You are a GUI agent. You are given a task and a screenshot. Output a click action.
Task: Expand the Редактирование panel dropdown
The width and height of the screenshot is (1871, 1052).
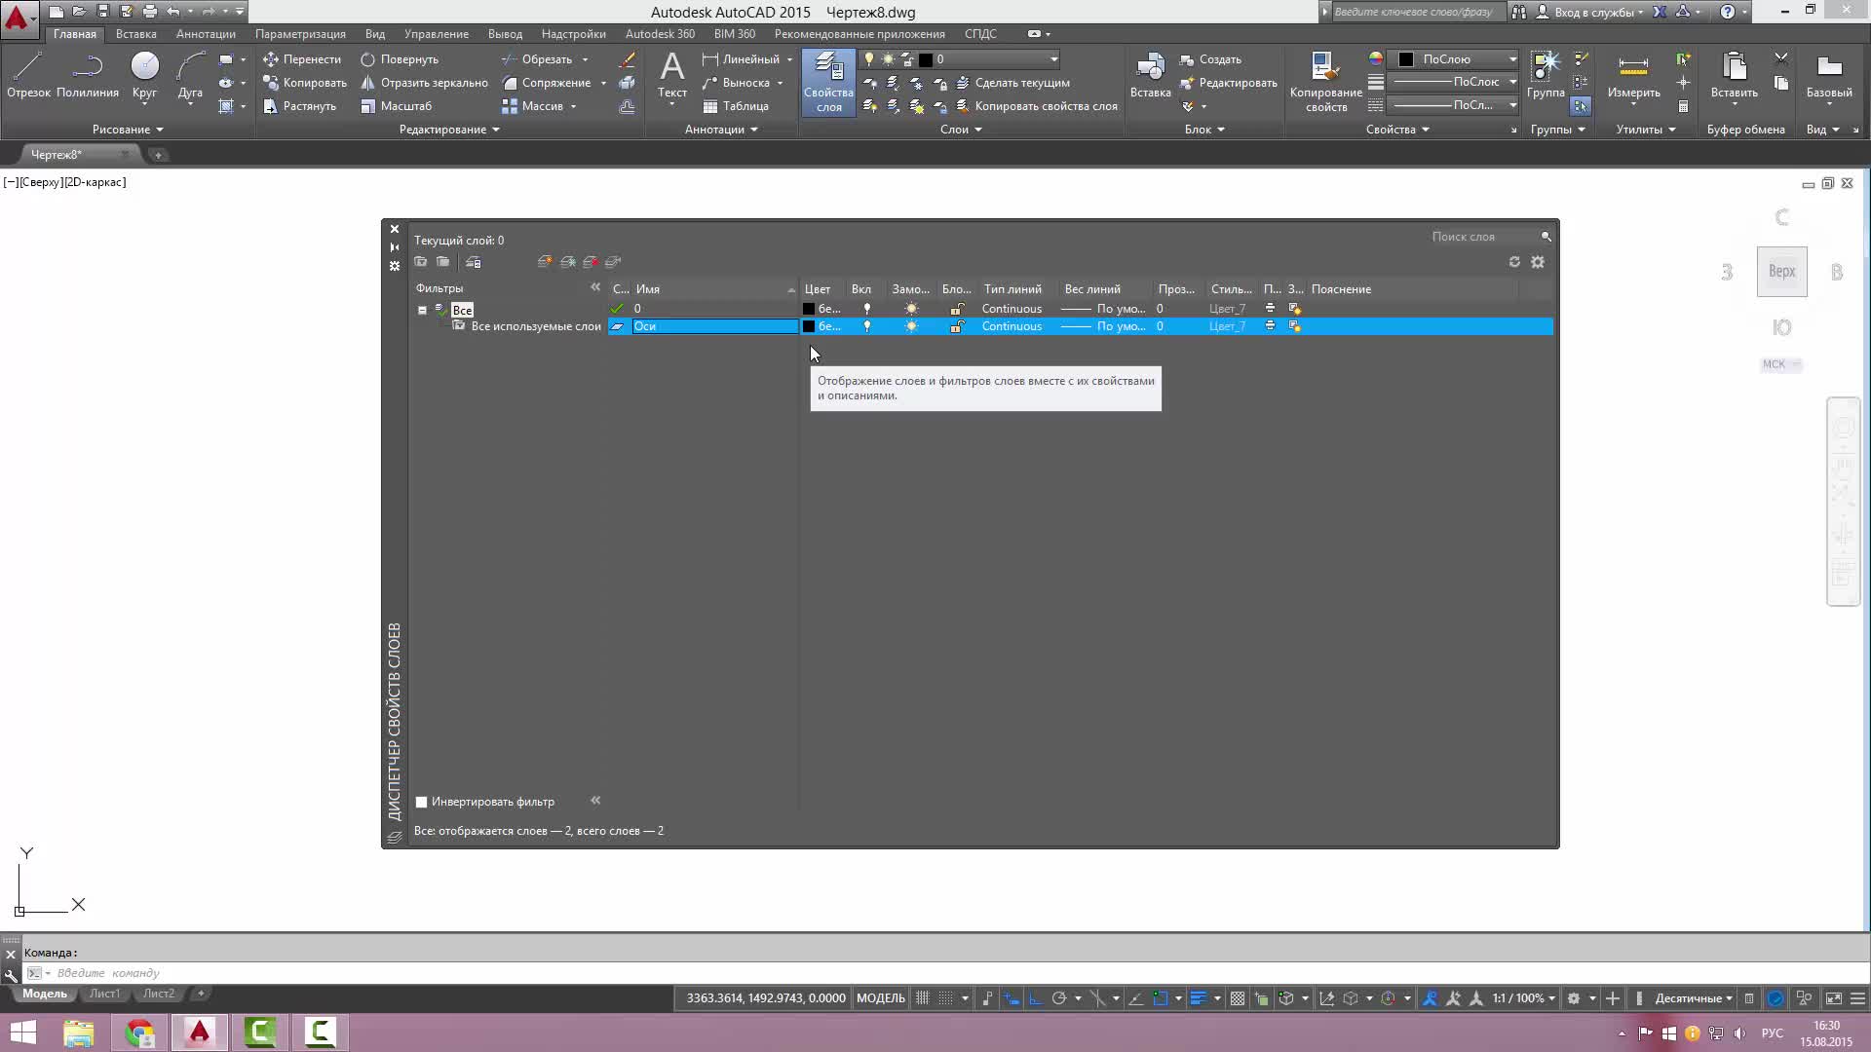449,130
